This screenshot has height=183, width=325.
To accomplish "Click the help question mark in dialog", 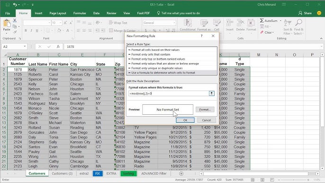I will click(x=201, y=36).
